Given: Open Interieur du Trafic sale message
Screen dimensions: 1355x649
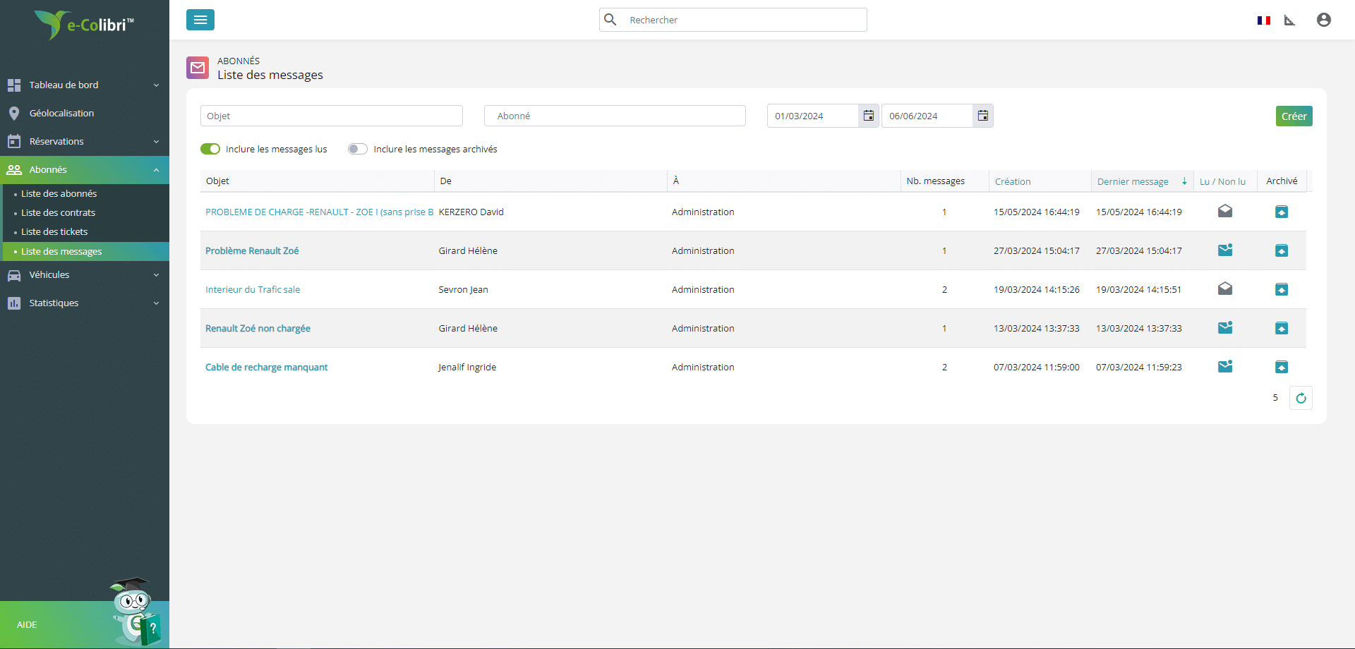Looking at the screenshot, I should pos(253,289).
